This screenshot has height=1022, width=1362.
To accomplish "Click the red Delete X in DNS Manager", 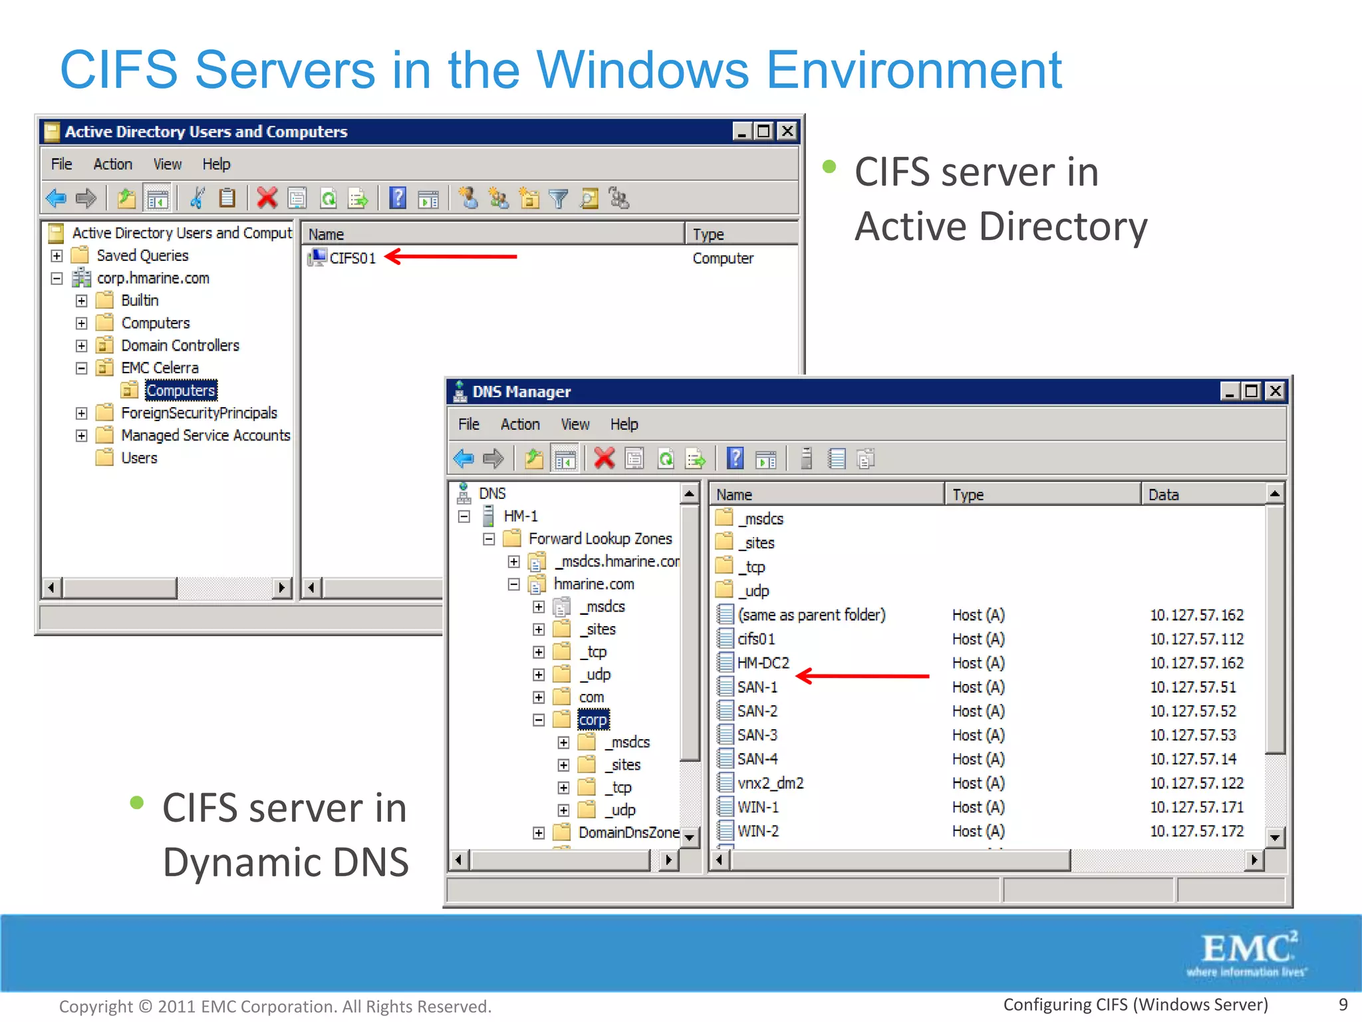I will click(604, 458).
